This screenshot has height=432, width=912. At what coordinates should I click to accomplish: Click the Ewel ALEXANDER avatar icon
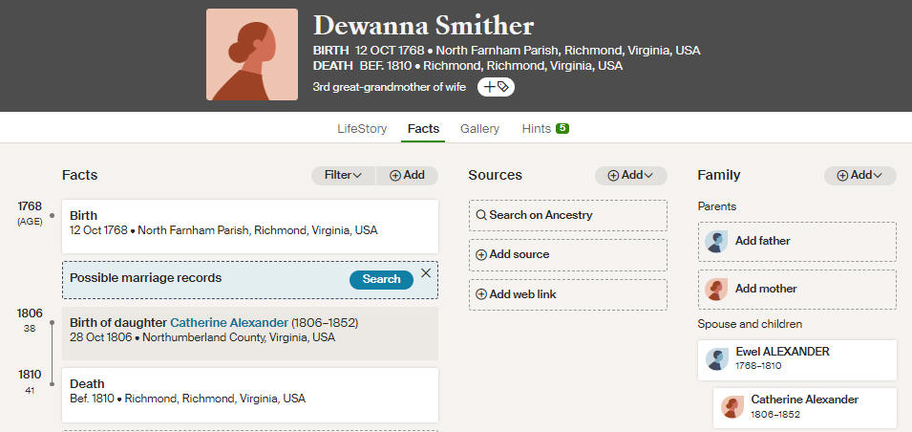pos(716,359)
